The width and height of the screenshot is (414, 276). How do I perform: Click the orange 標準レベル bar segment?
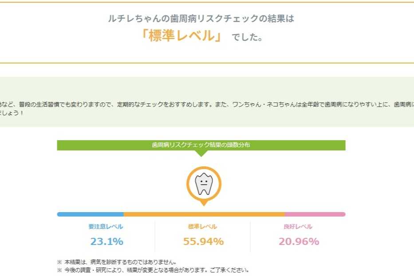[x=204, y=214]
